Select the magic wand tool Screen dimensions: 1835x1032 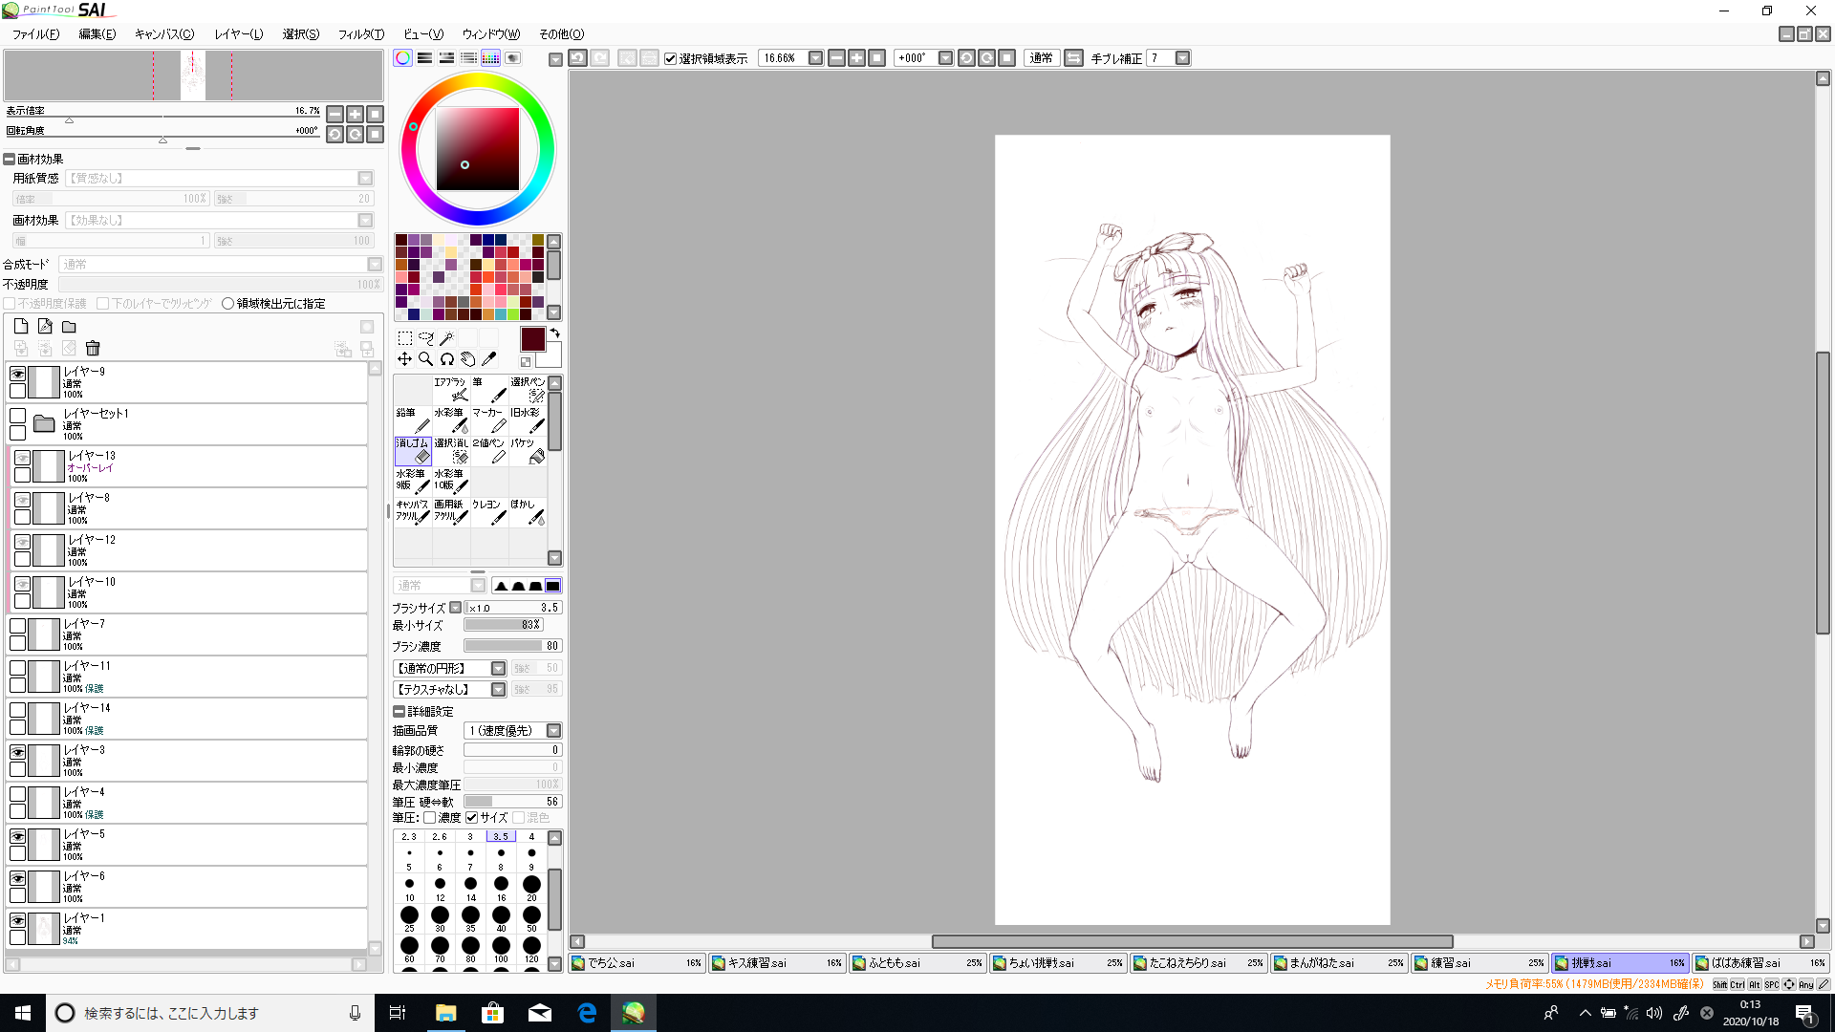(x=446, y=338)
